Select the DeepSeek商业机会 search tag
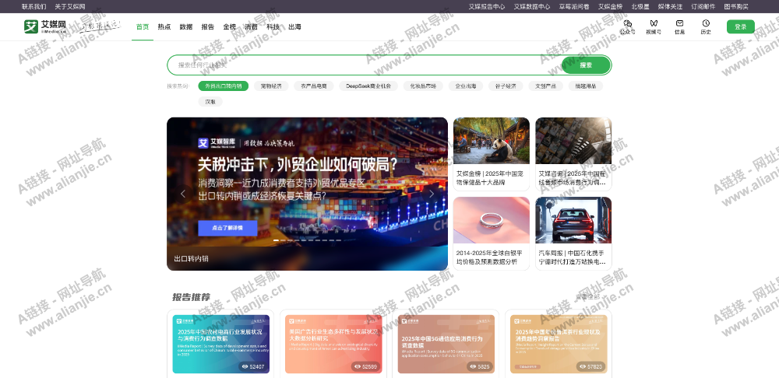This screenshot has height=378, width=779. point(368,86)
